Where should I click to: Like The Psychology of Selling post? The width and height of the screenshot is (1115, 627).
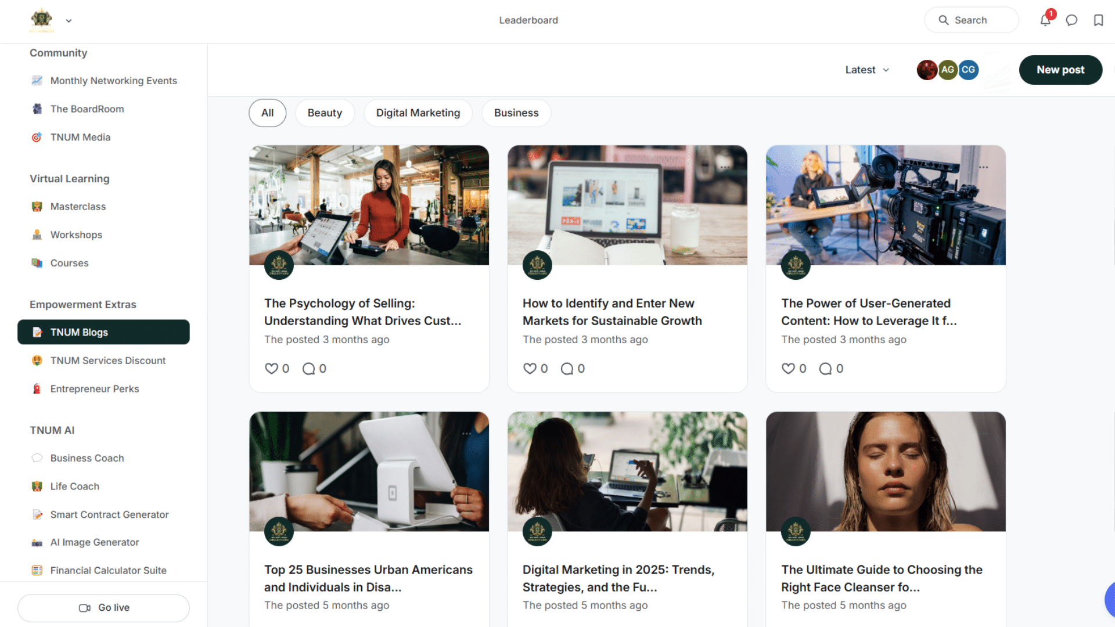(271, 369)
